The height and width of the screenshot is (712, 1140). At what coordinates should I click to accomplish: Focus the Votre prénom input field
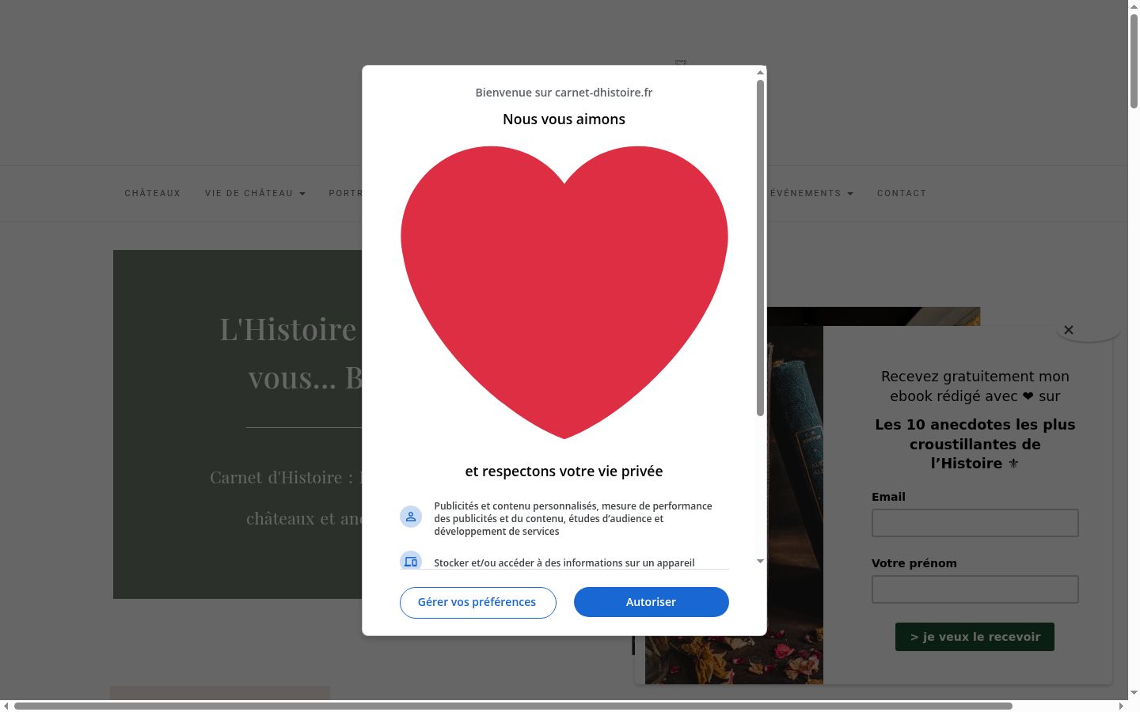tap(975, 589)
